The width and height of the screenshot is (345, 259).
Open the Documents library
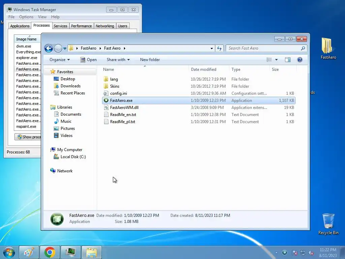click(x=71, y=114)
